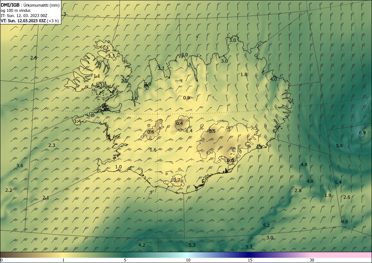
Task: Click the 0.8 precipitation value
Action: pos(186,98)
